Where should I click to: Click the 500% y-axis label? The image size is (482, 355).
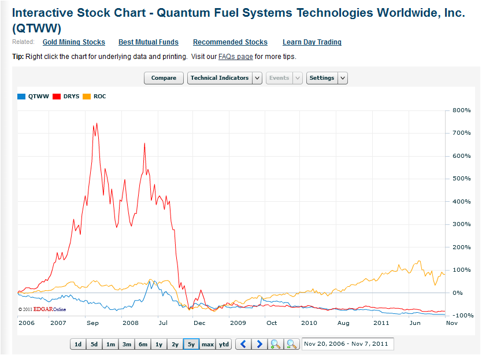point(461,179)
